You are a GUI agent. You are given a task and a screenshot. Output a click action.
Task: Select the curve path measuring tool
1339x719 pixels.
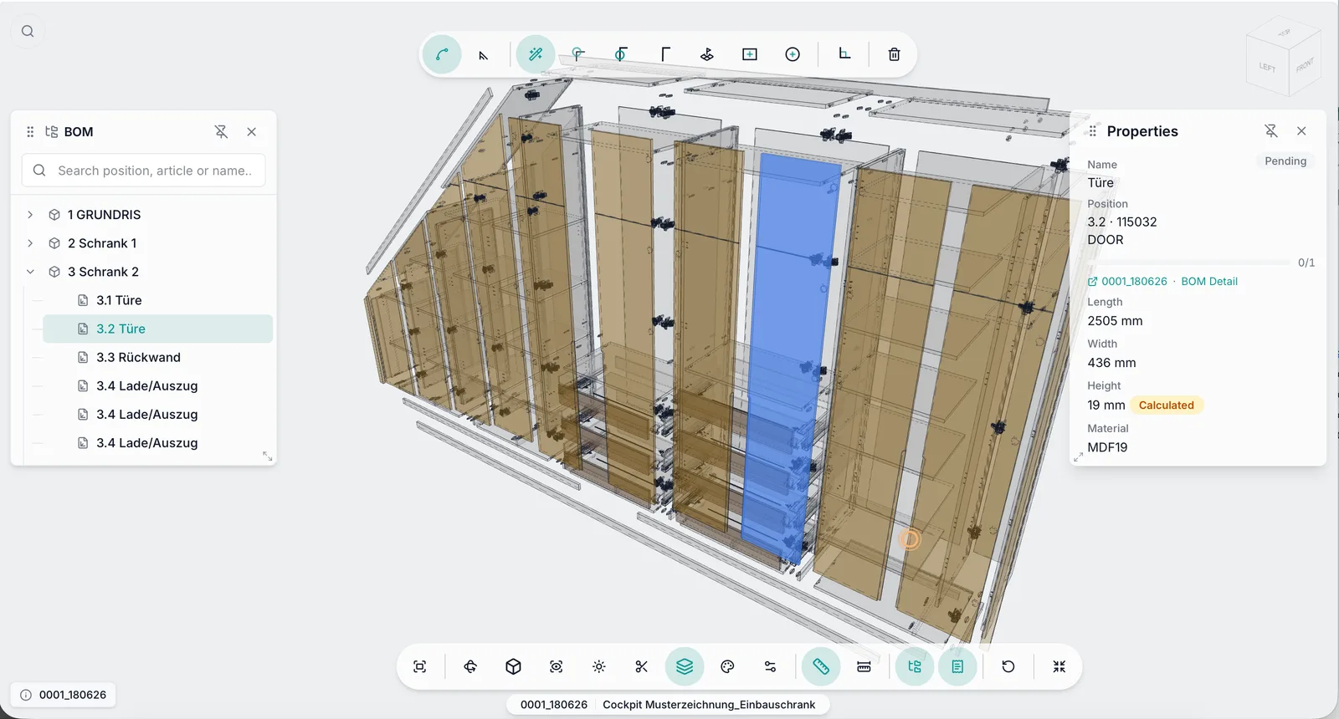pyautogui.click(x=442, y=54)
